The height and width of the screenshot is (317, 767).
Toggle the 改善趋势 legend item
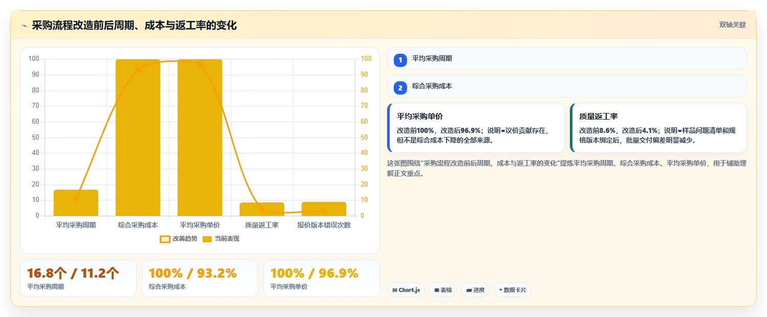pos(179,239)
